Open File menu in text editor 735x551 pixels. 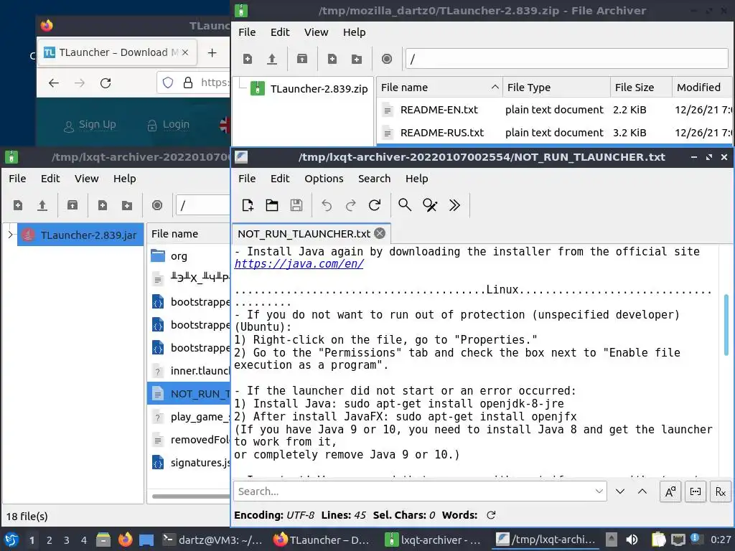coord(247,179)
